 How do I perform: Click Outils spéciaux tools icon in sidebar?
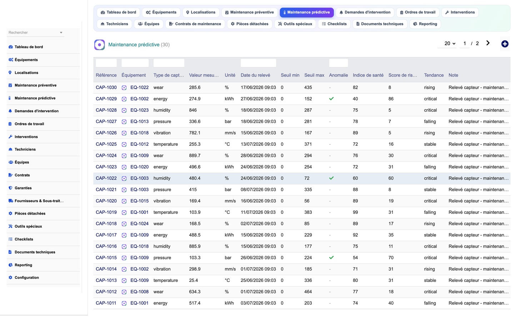coord(10,226)
